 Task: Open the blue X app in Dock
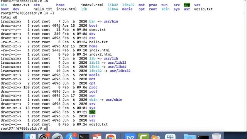pyautogui.click(x=130, y=136)
